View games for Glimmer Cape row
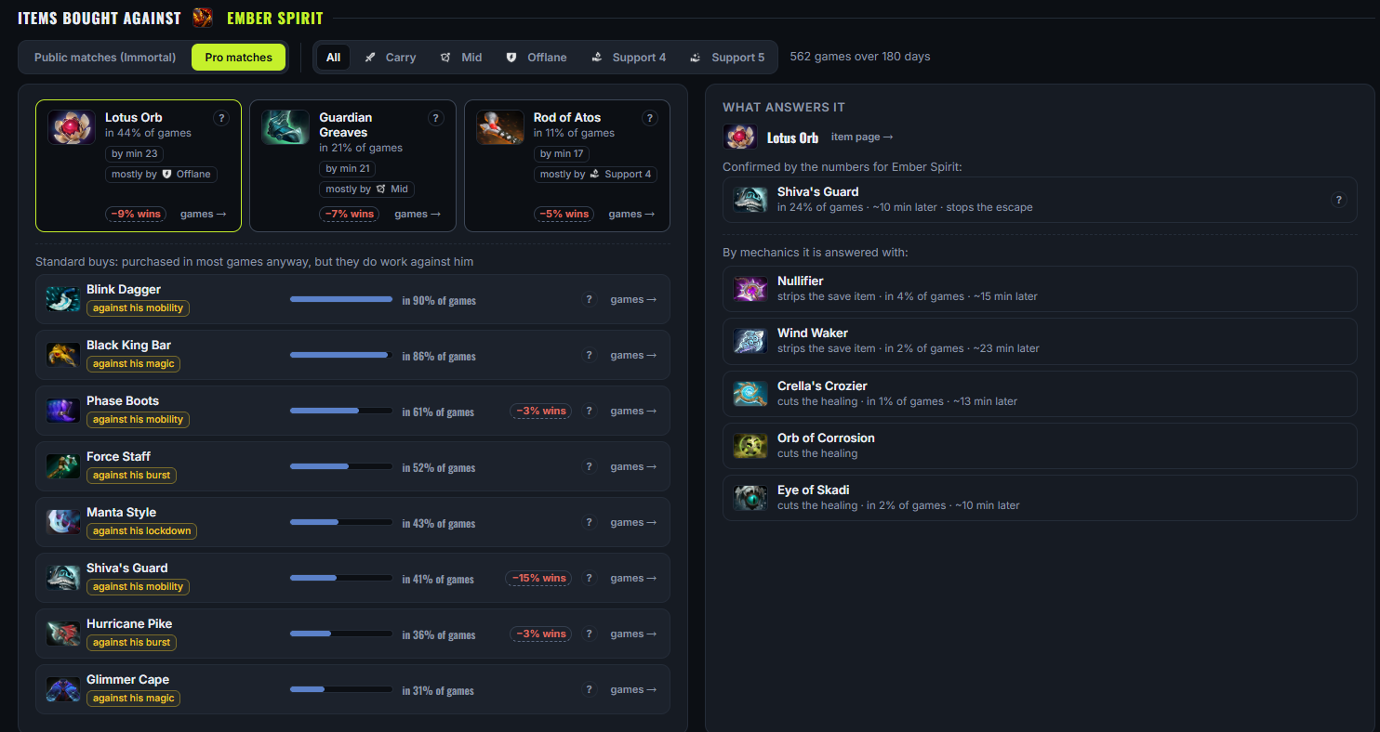Image resolution: width=1380 pixels, height=732 pixels. 633,690
